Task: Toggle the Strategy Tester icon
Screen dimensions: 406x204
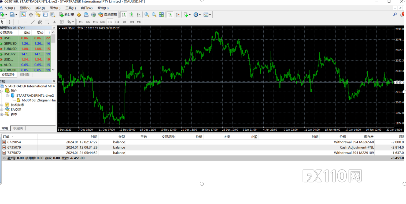Action: point(53,14)
